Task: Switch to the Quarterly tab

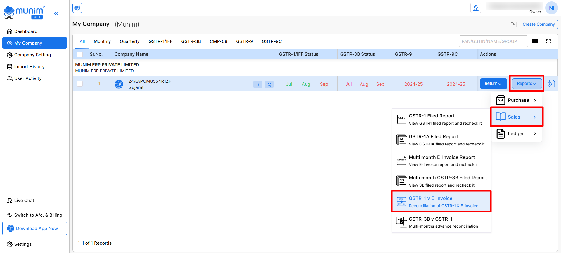Action: coord(130,41)
